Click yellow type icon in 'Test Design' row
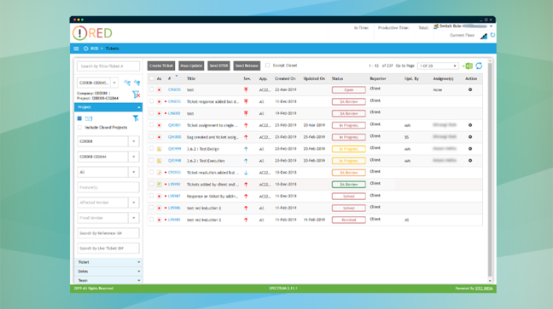 point(160,149)
